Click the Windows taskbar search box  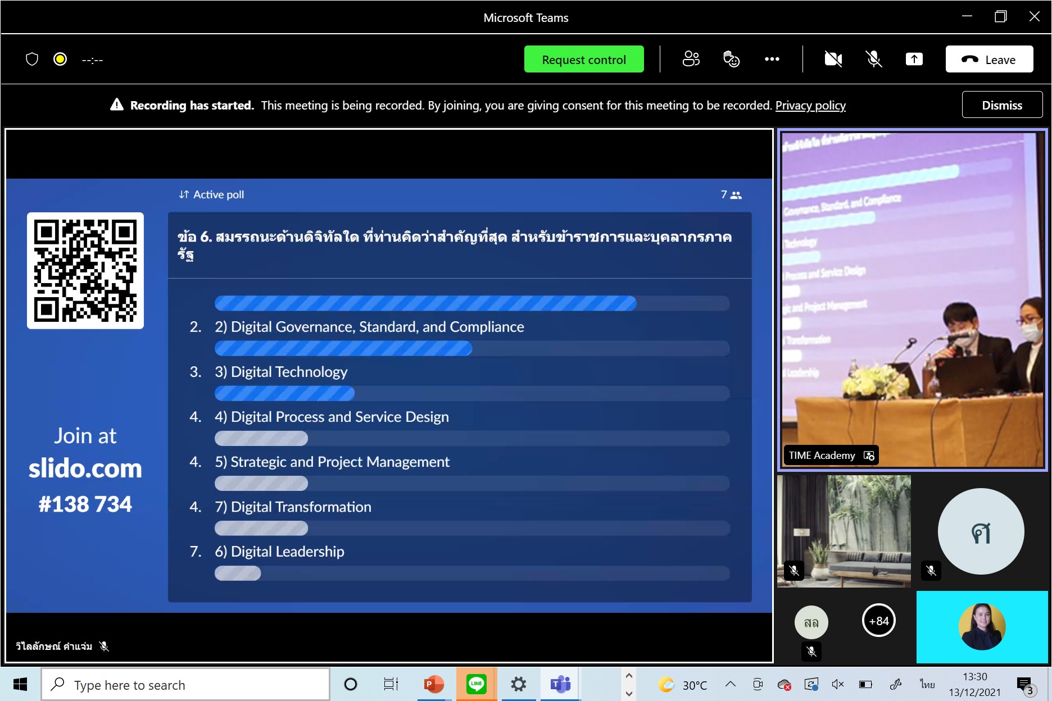coord(185,685)
